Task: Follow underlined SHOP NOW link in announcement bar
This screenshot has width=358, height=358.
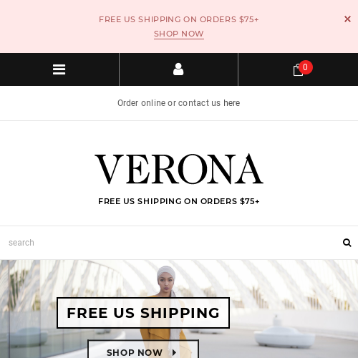Action: (179, 34)
